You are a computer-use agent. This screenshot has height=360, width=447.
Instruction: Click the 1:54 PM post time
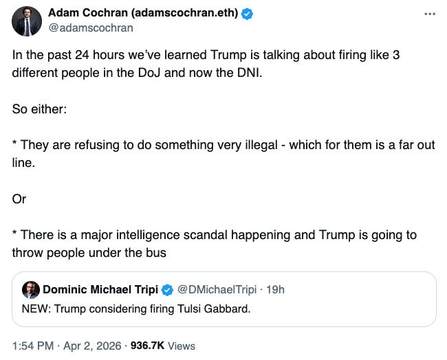tap(32, 346)
